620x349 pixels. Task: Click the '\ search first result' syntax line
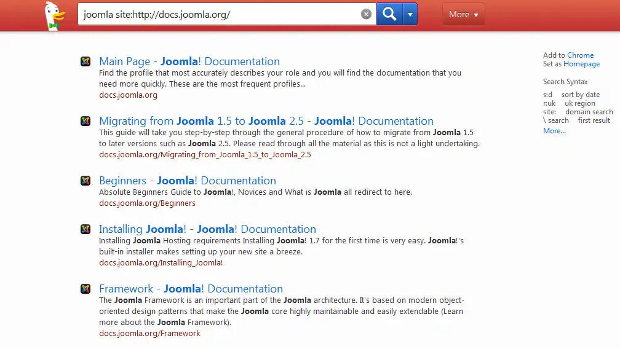tap(576, 120)
